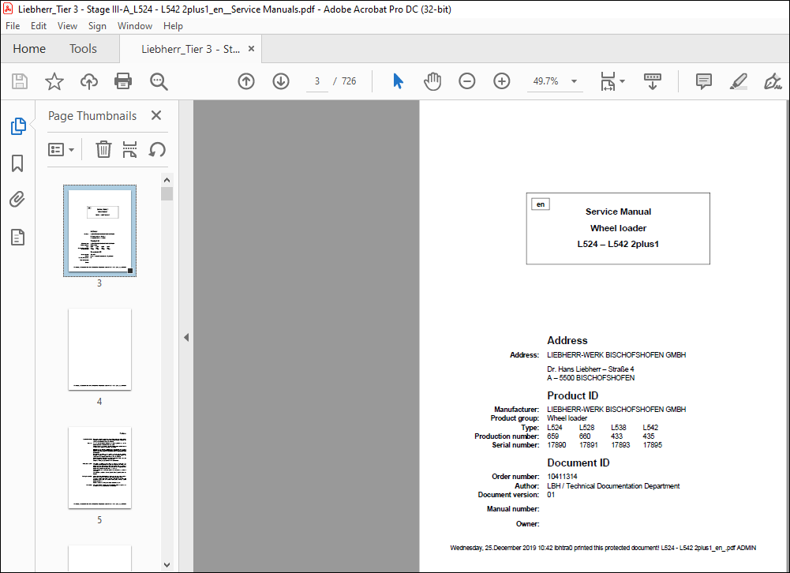Click 'Document ID' heading
Image resolution: width=790 pixels, height=573 pixels.
coord(578,463)
